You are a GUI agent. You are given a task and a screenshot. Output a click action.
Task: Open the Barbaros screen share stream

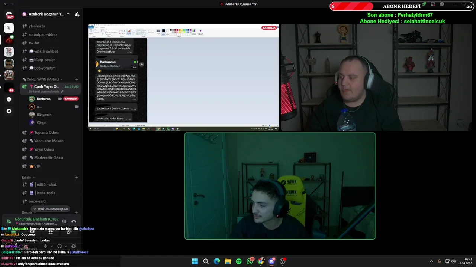click(183, 77)
